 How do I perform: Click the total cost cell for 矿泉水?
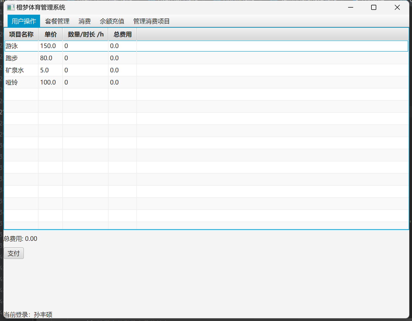122,70
